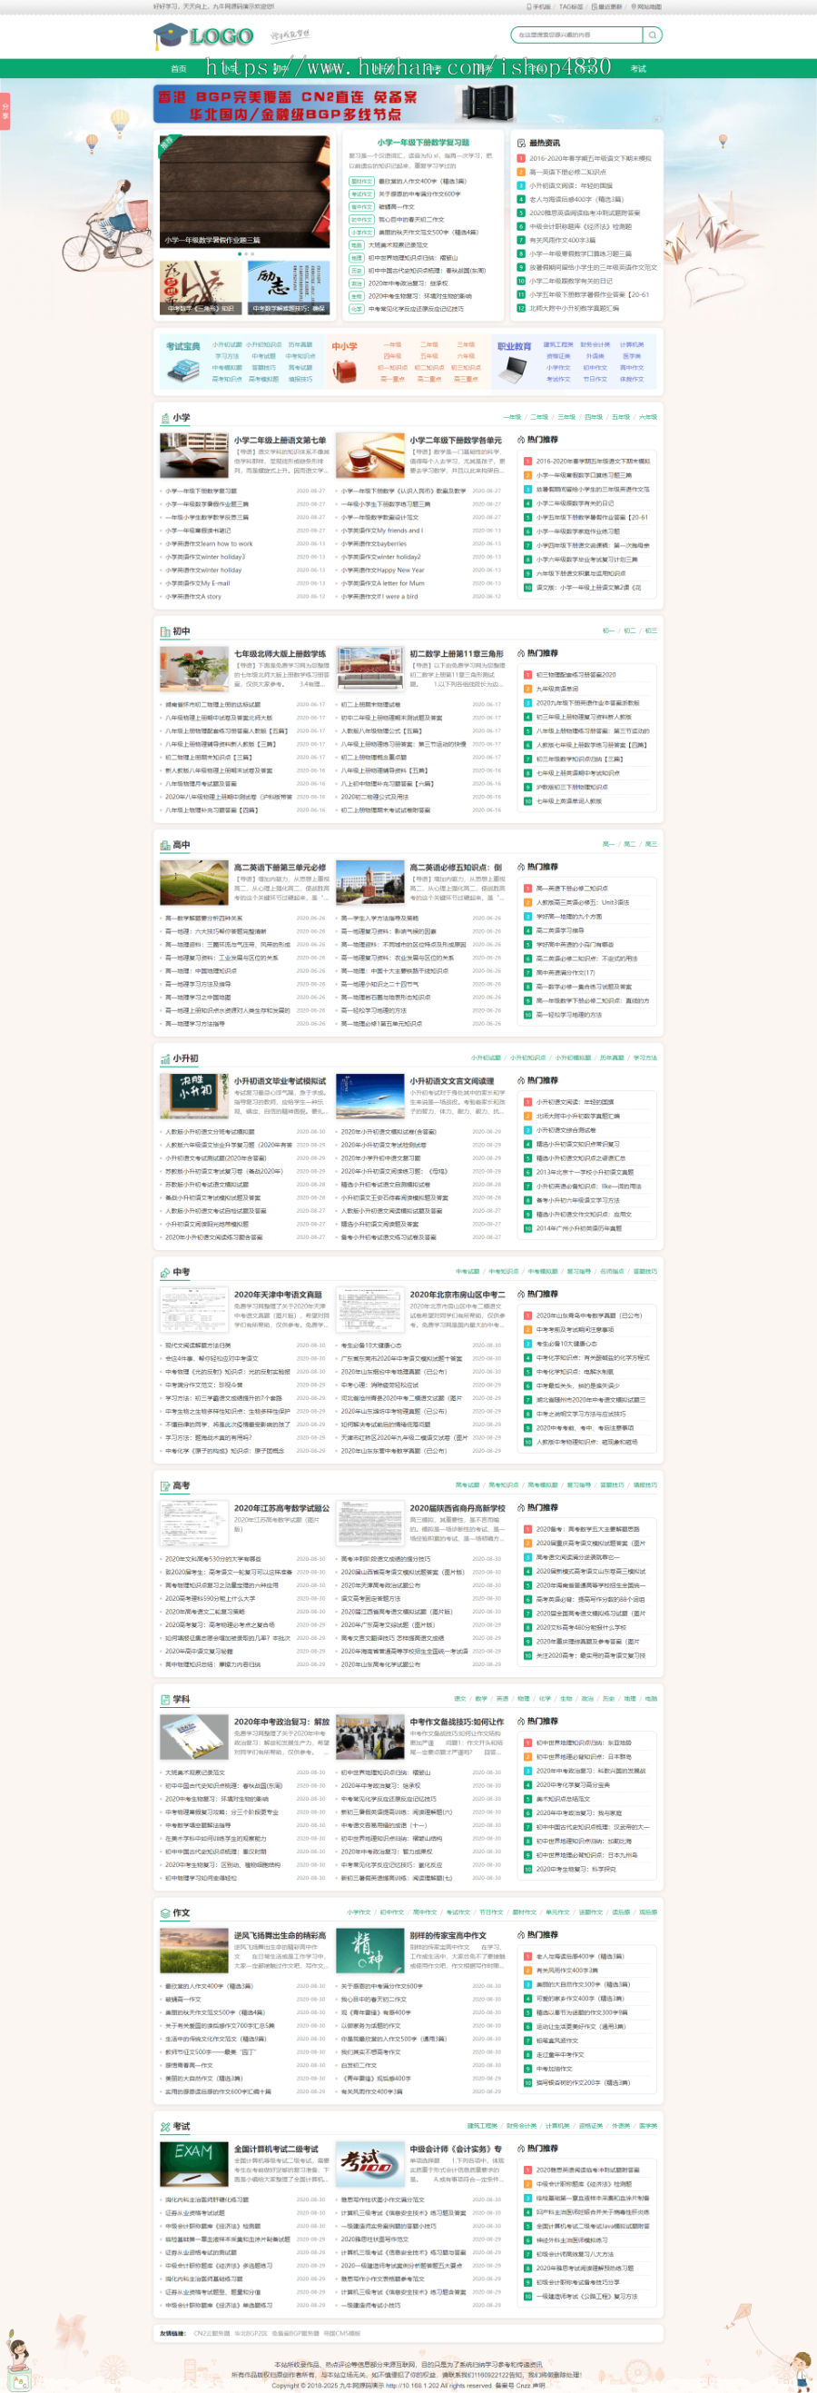The height and width of the screenshot is (2393, 817).
Task: Click in the site search input field
Action: (576, 35)
